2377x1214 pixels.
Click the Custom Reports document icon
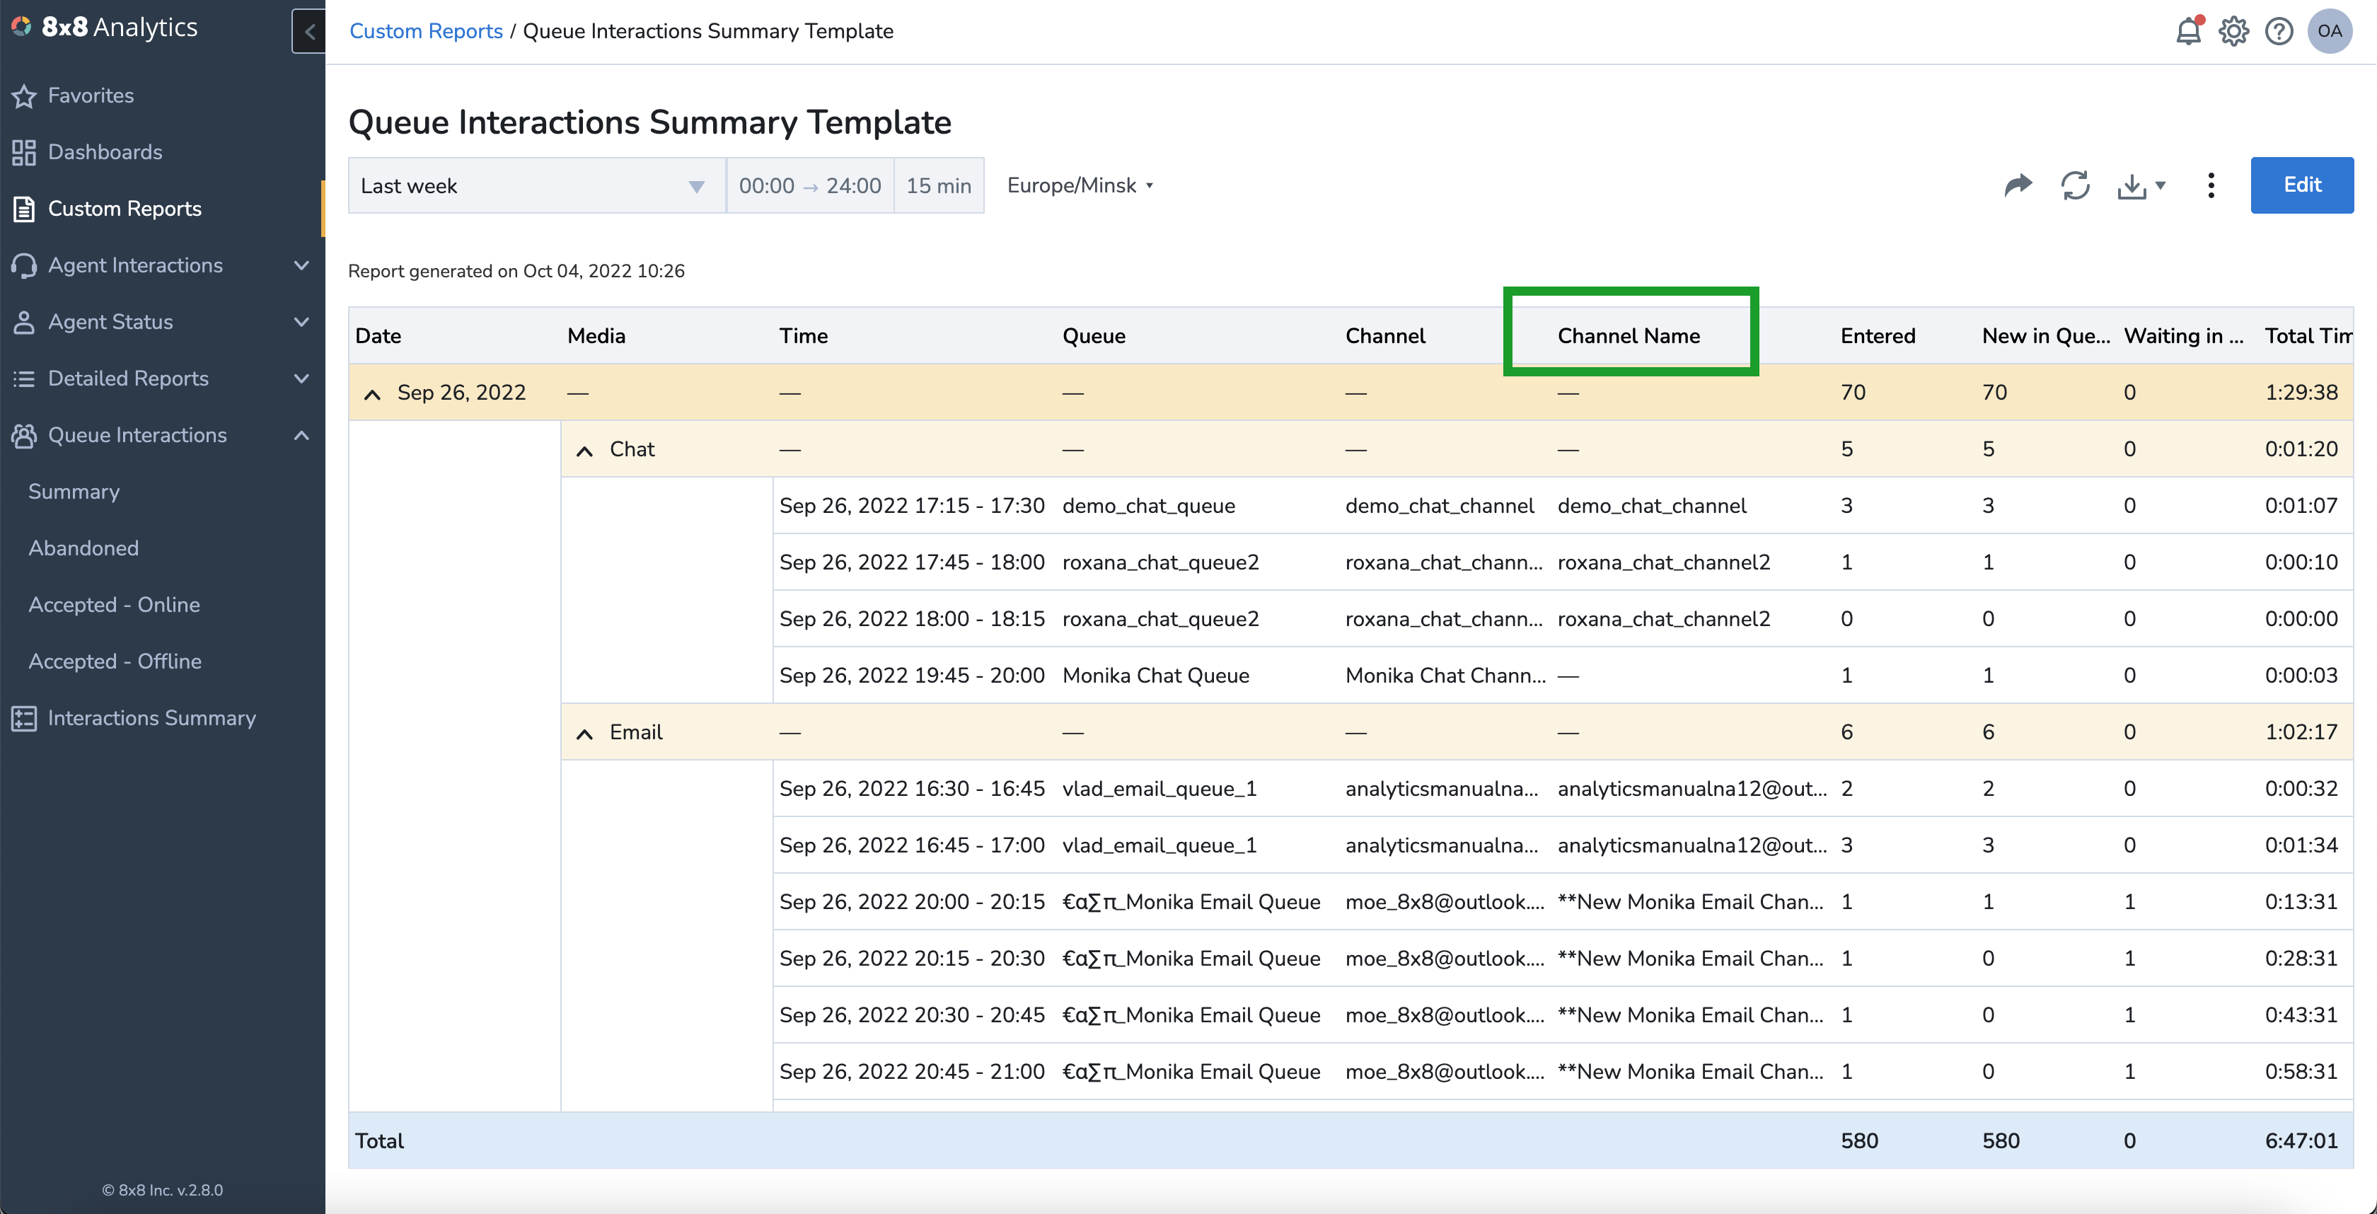tap(24, 209)
